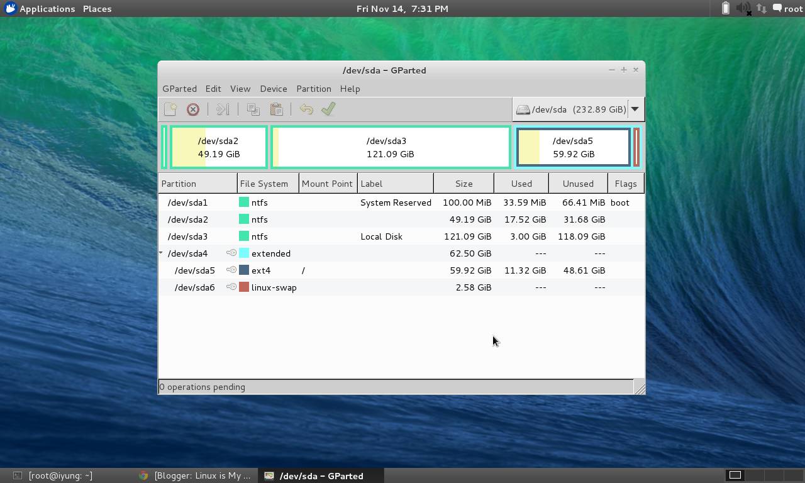Open the GParted menu
The height and width of the screenshot is (483, 805).
pyautogui.click(x=179, y=89)
